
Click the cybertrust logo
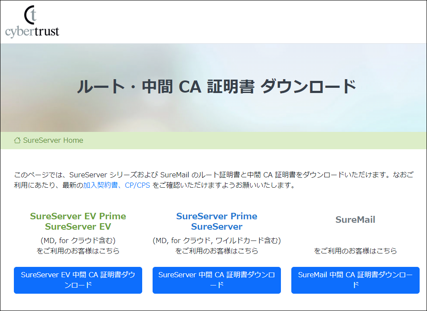[32, 22]
